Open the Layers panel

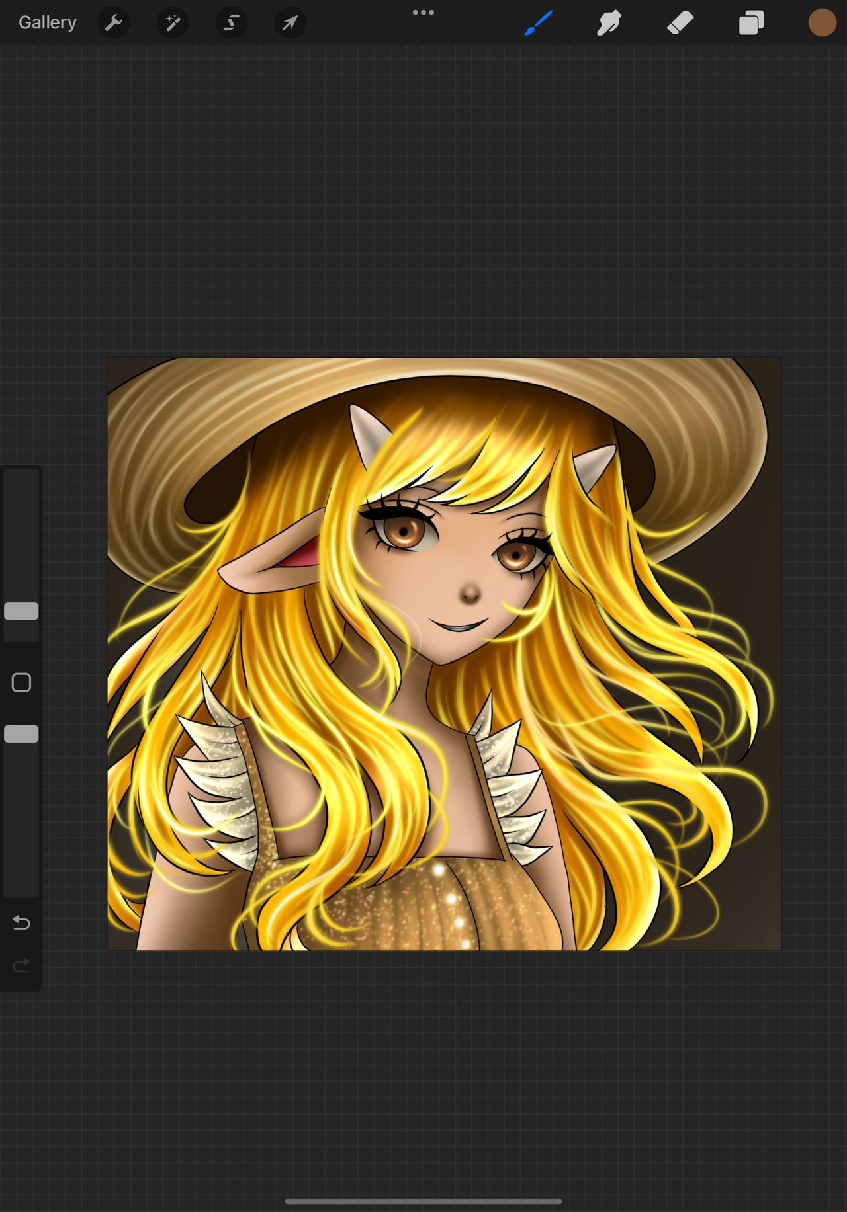tap(752, 23)
